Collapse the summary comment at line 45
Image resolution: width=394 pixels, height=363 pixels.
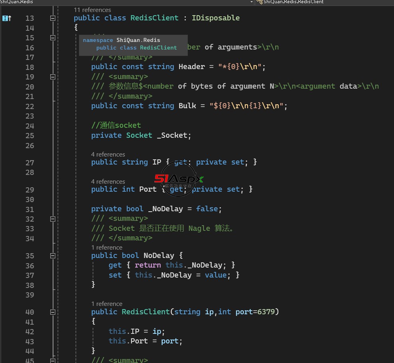[x=52, y=360]
